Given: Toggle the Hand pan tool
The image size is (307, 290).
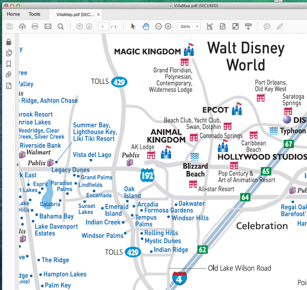Looking at the screenshot, I should (146, 27).
